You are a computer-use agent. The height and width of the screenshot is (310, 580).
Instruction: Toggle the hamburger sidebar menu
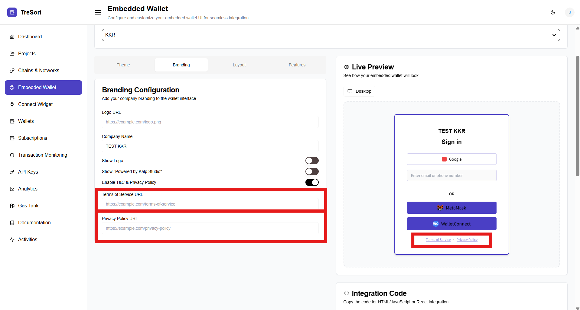pos(98,12)
